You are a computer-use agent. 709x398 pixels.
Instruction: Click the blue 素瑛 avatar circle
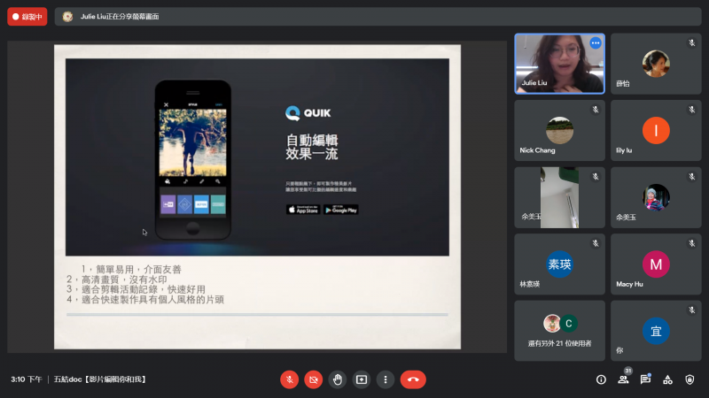559,264
